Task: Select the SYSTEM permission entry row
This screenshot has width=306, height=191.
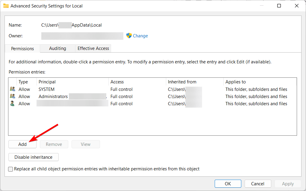Action: point(46,89)
